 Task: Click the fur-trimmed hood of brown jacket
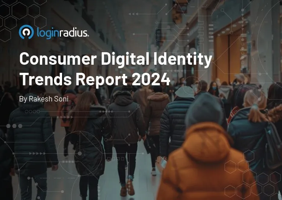coord(158,97)
